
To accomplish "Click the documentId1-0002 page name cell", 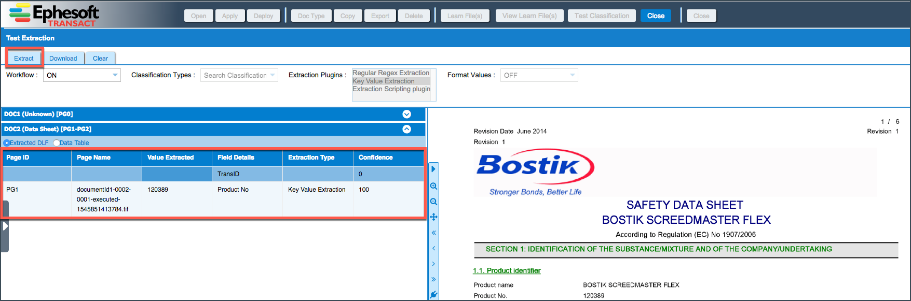I will pyautogui.click(x=106, y=199).
